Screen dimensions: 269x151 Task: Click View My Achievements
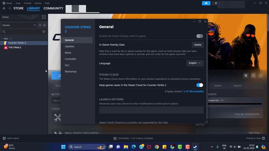[247, 114]
